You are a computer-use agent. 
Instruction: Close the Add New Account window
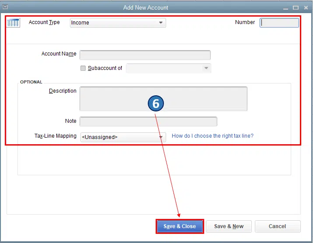(306, 7)
